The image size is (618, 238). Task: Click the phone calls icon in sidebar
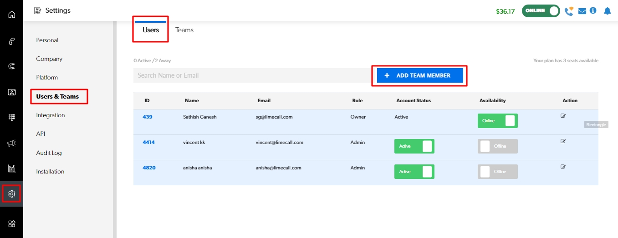[x=12, y=41]
